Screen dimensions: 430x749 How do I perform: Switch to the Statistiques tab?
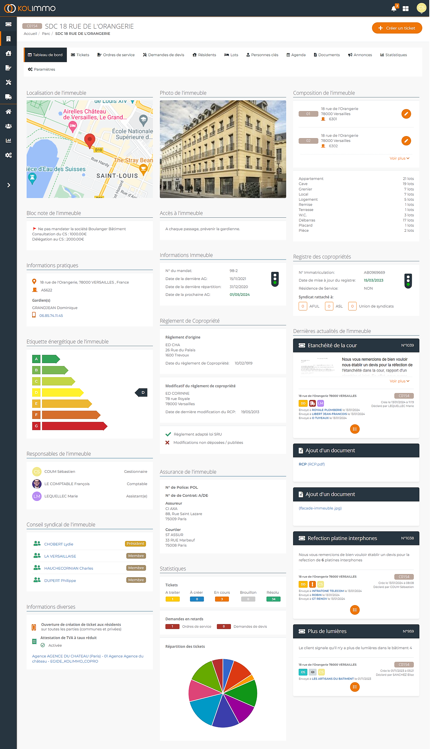tap(393, 55)
